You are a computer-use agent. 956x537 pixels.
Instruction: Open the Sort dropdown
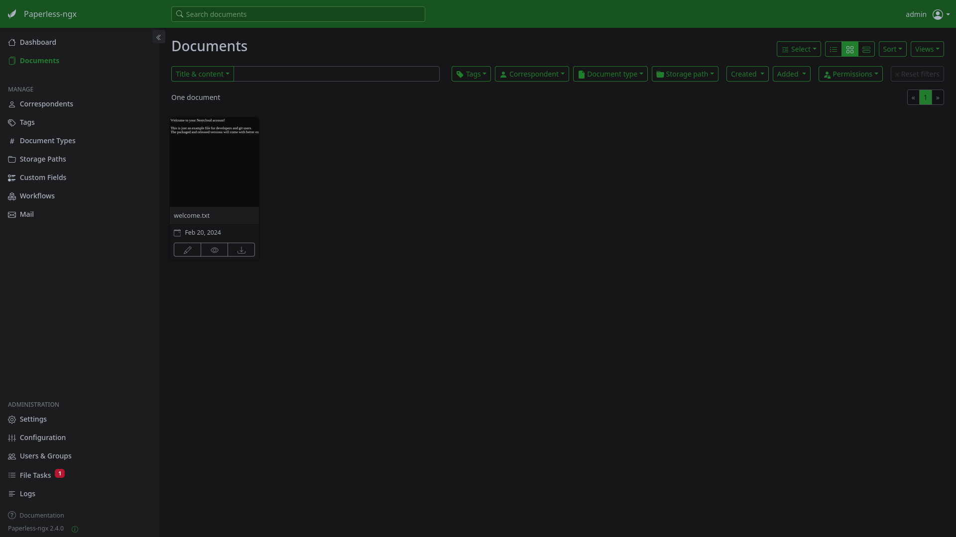[x=892, y=49]
